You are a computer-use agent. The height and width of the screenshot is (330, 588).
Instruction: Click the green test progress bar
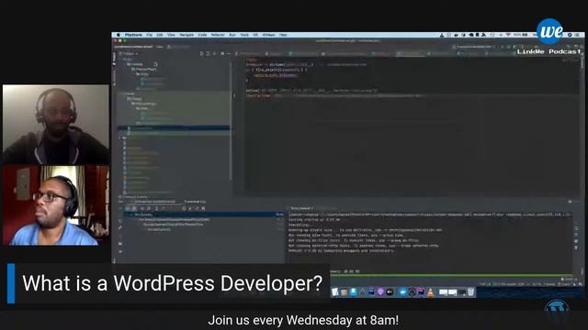(452, 276)
